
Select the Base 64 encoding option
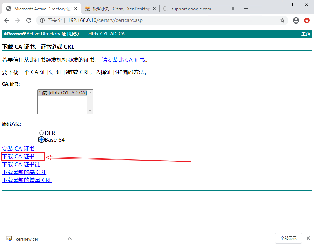[x=42, y=140]
